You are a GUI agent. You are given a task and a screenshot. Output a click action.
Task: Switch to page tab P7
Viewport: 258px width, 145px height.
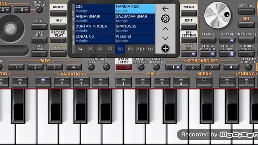pos(110,49)
